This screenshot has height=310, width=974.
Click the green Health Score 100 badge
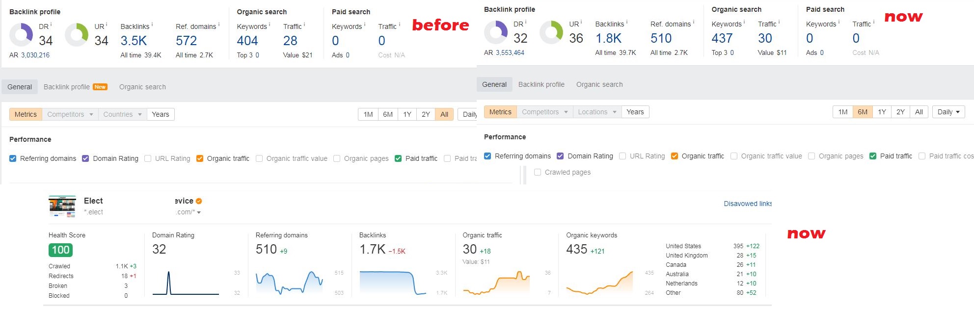[x=61, y=250]
